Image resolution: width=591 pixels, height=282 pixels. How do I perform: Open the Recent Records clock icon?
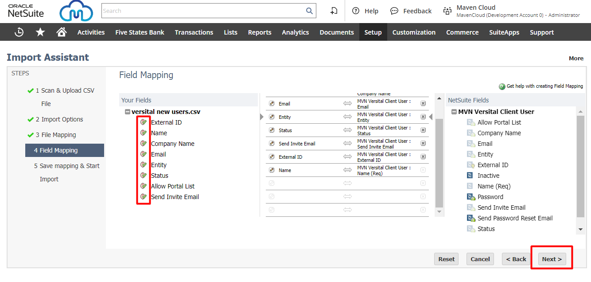(x=19, y=32)
